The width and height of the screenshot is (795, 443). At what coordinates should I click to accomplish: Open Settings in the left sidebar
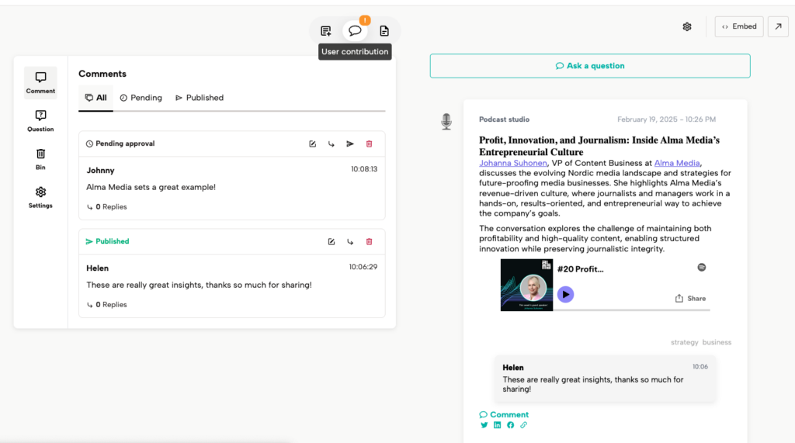click(40, 198)
